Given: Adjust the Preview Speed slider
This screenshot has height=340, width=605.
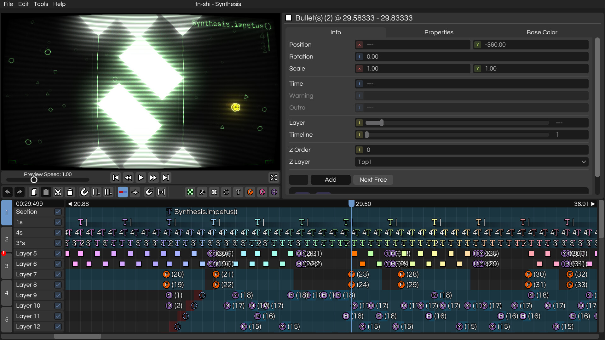Looking at the screenshot, I should point(34,180).
